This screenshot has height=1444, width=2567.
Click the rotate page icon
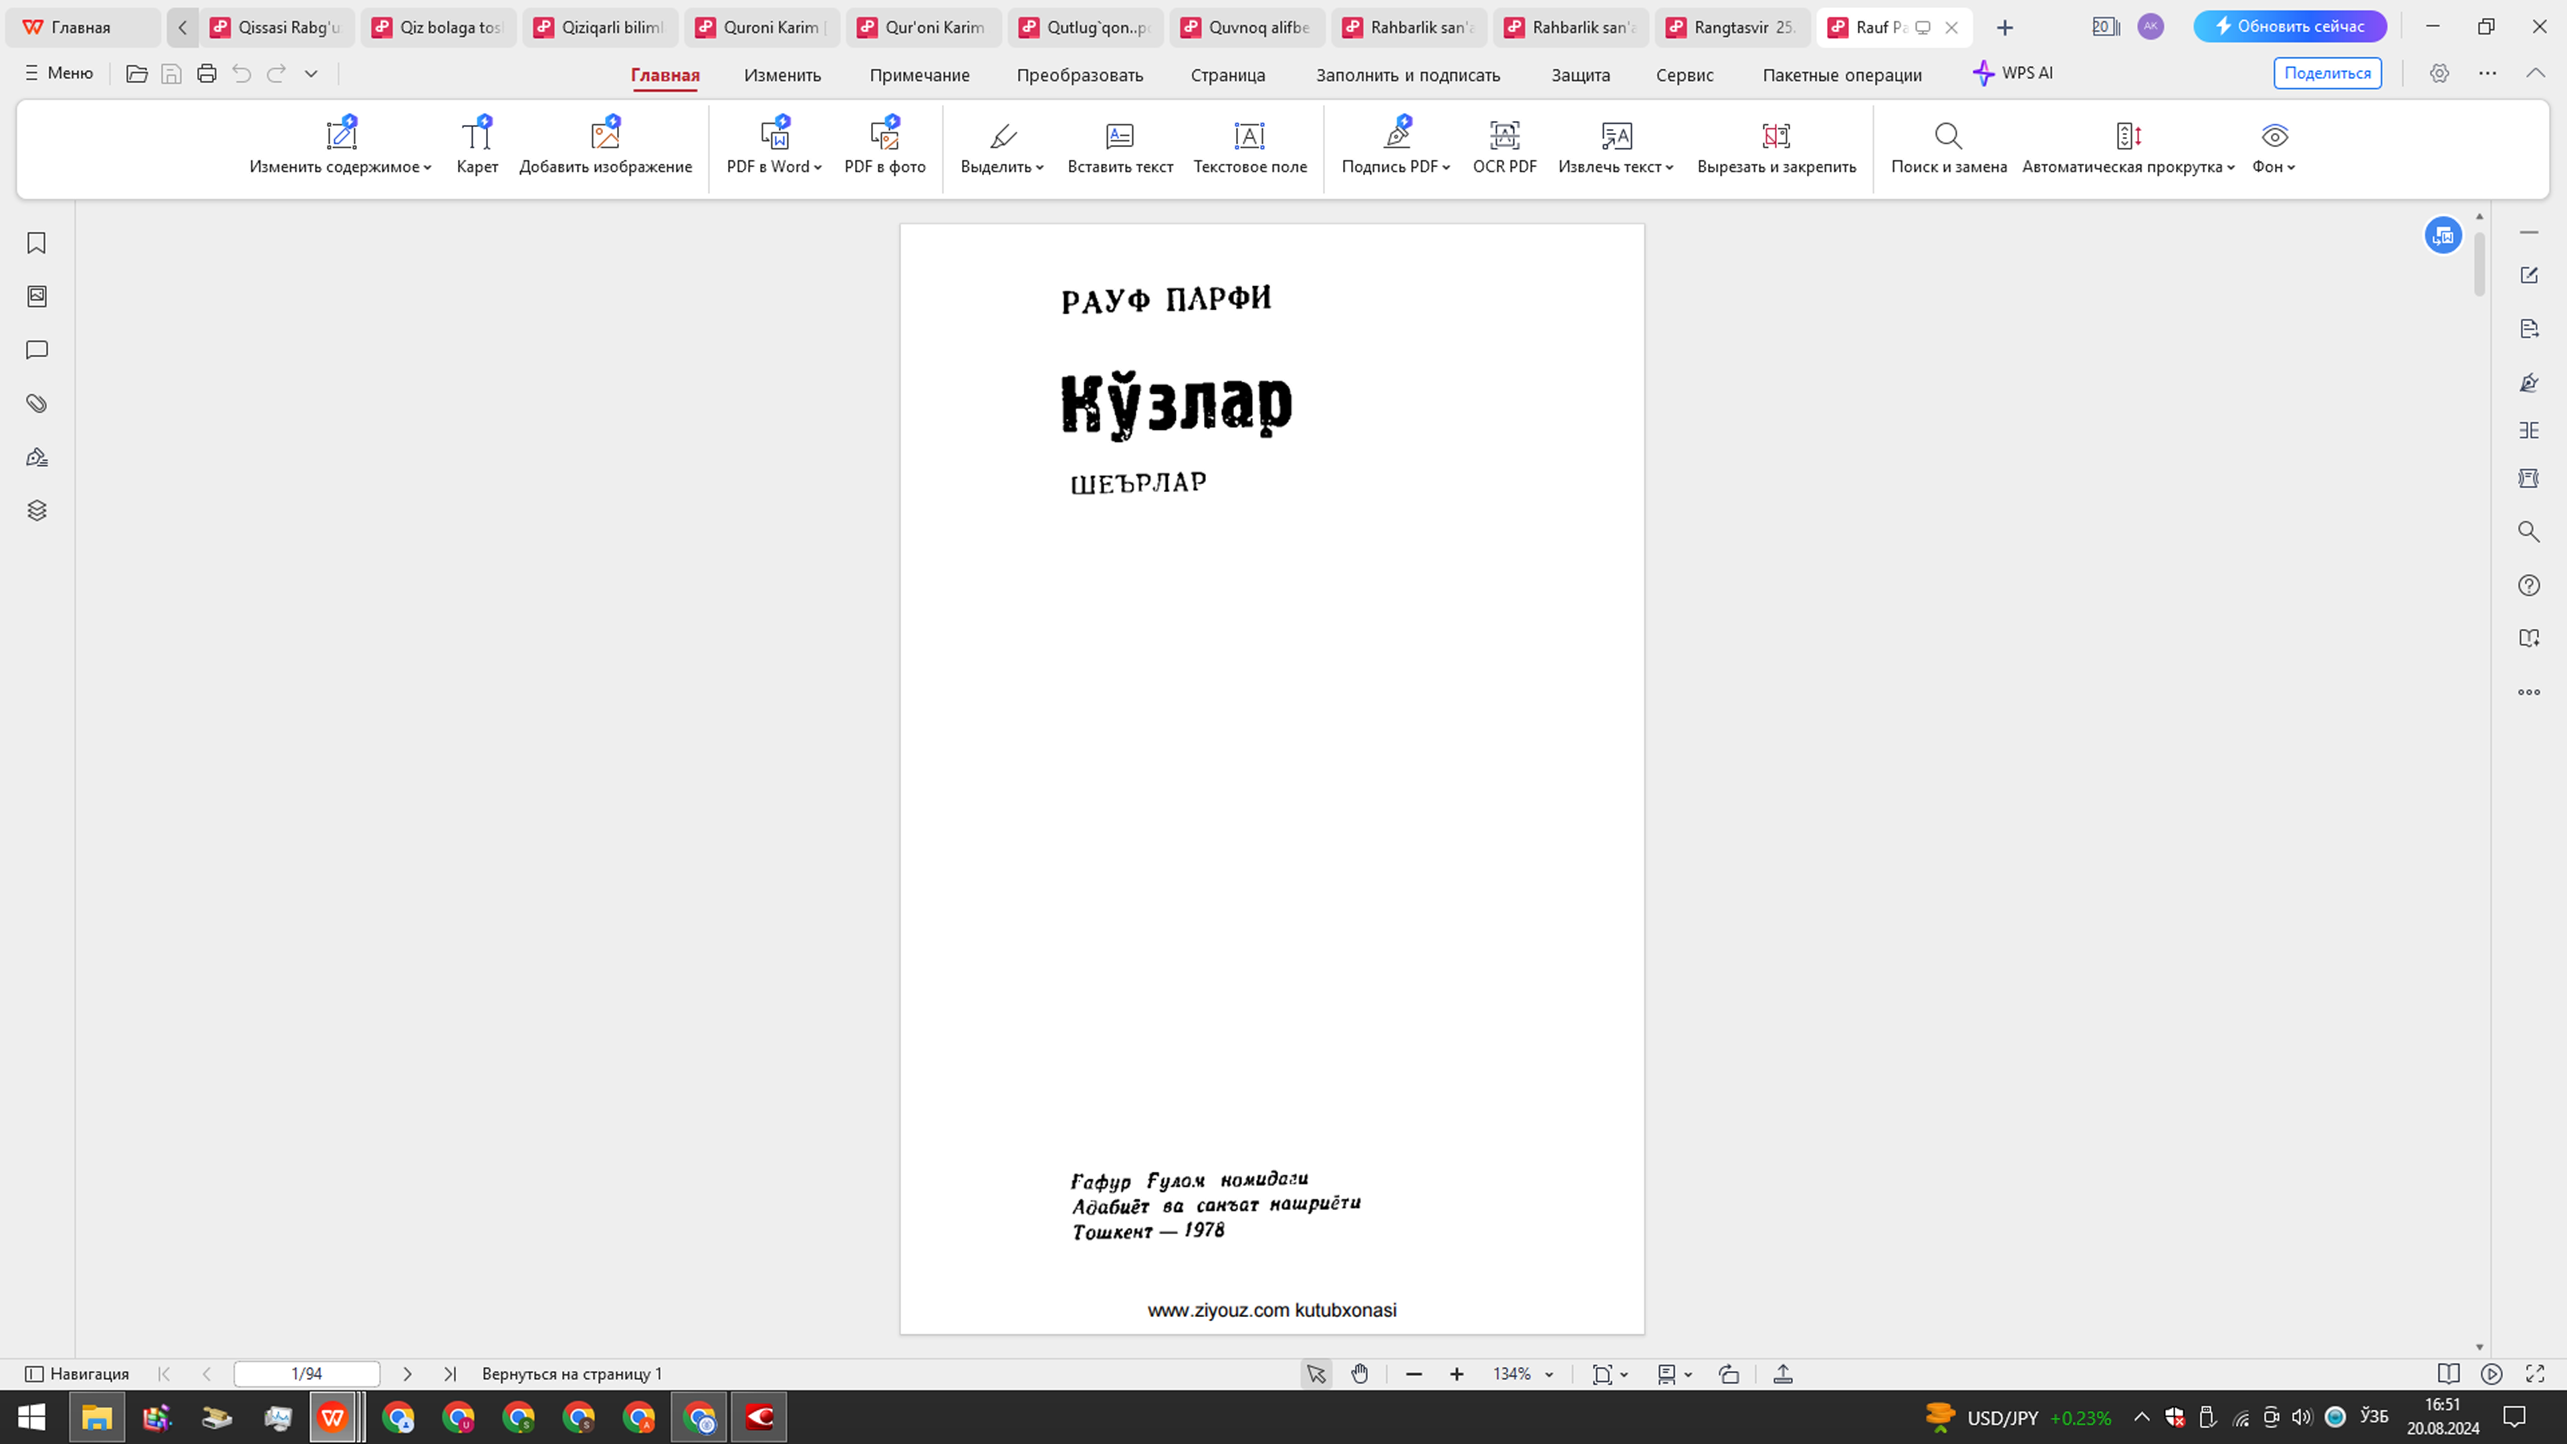(x=1729, y=1374)
